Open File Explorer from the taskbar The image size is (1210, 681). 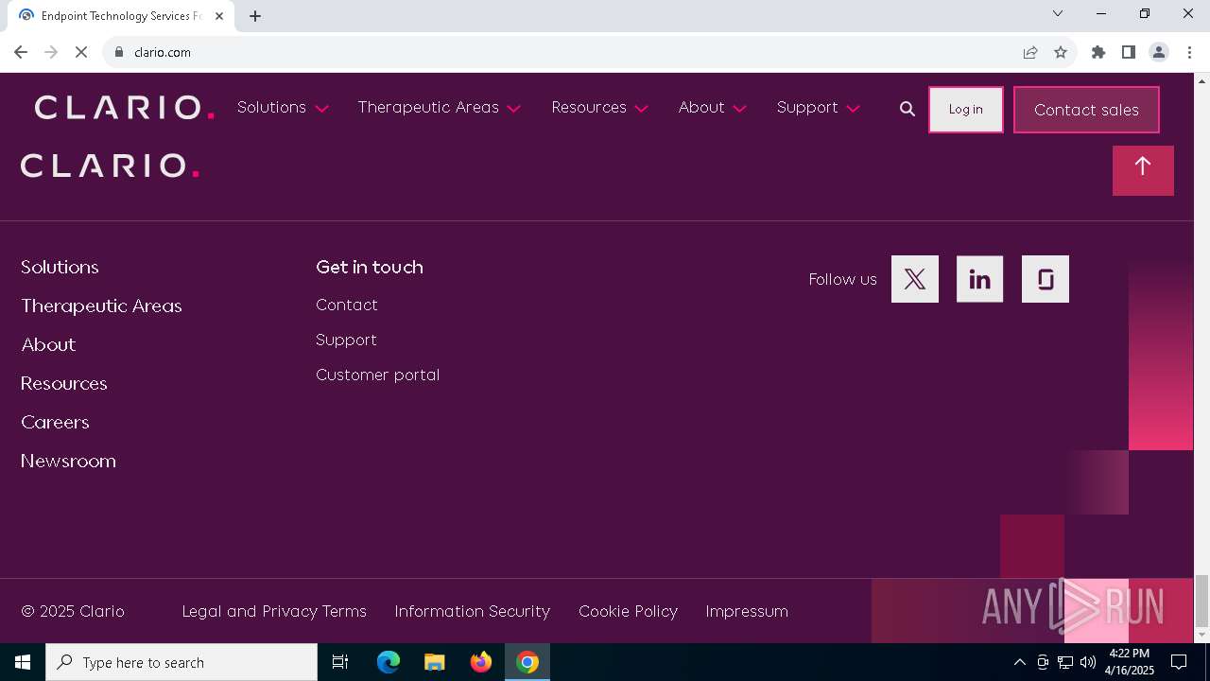coord(435,662)
